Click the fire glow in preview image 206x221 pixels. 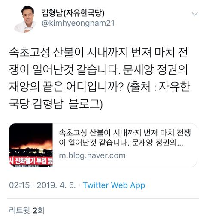pyautogui.click(x=31, y=144)
